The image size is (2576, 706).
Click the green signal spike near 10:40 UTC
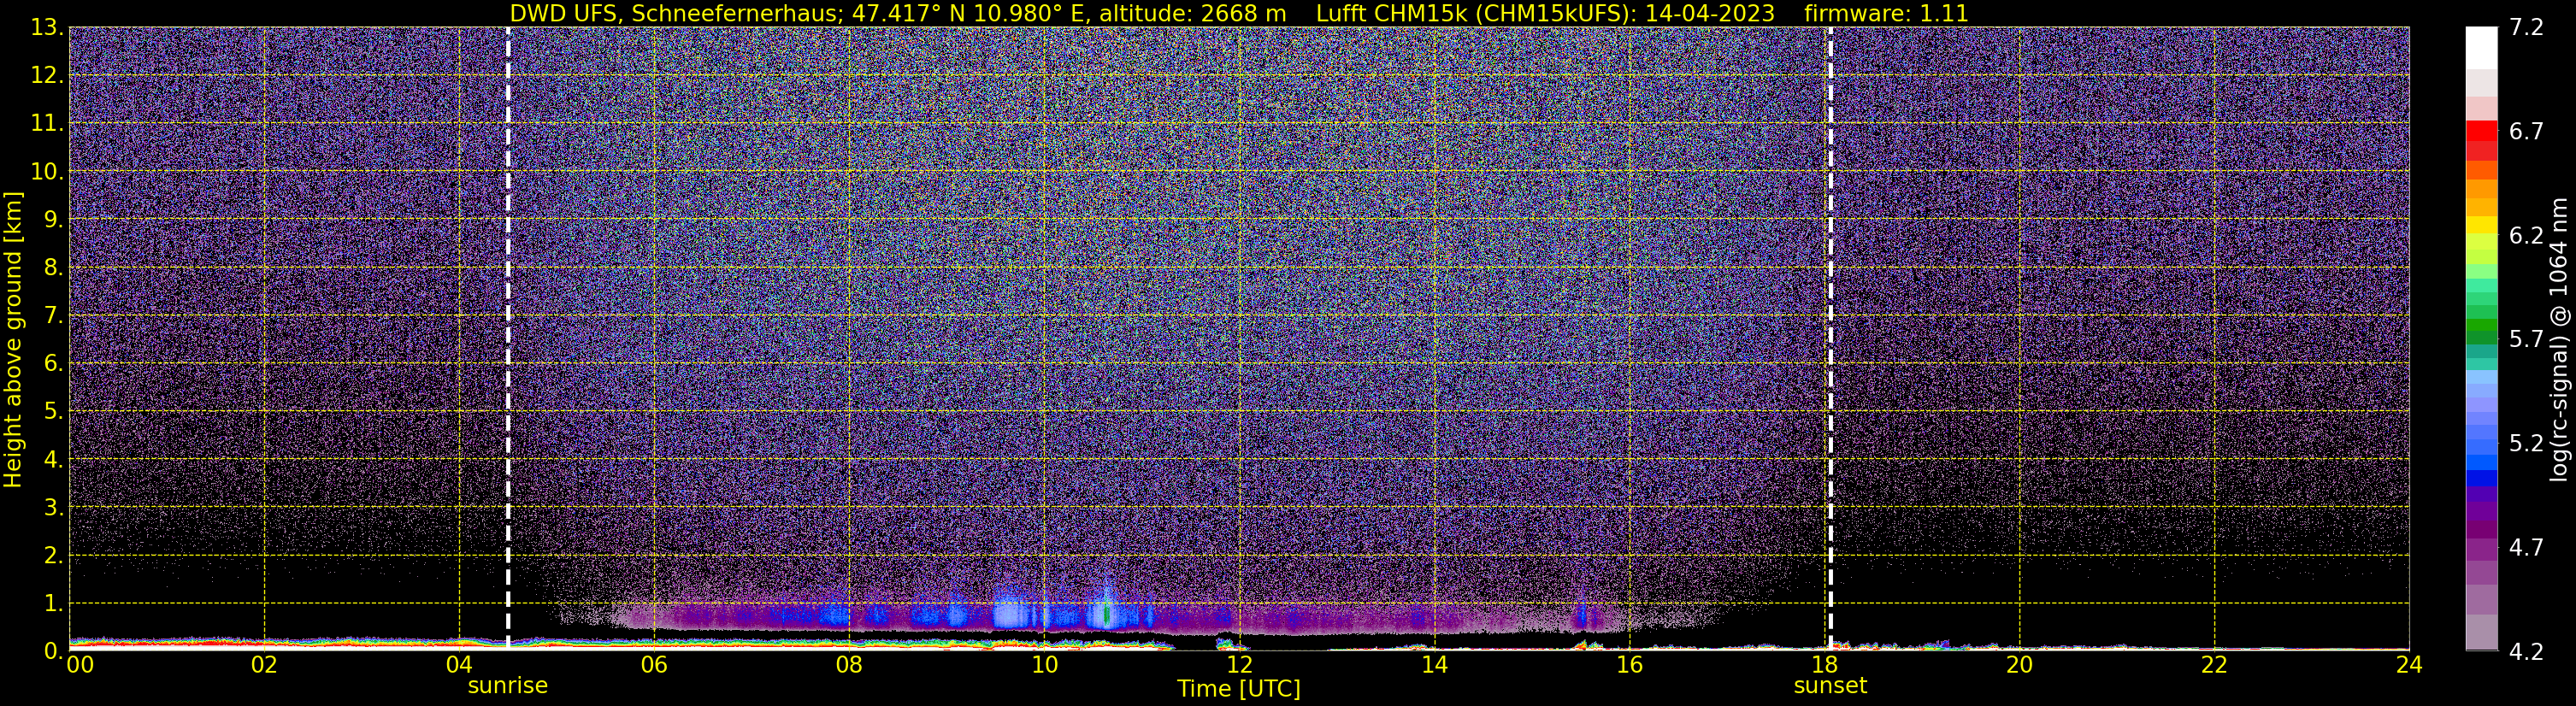pos(1106,612)
